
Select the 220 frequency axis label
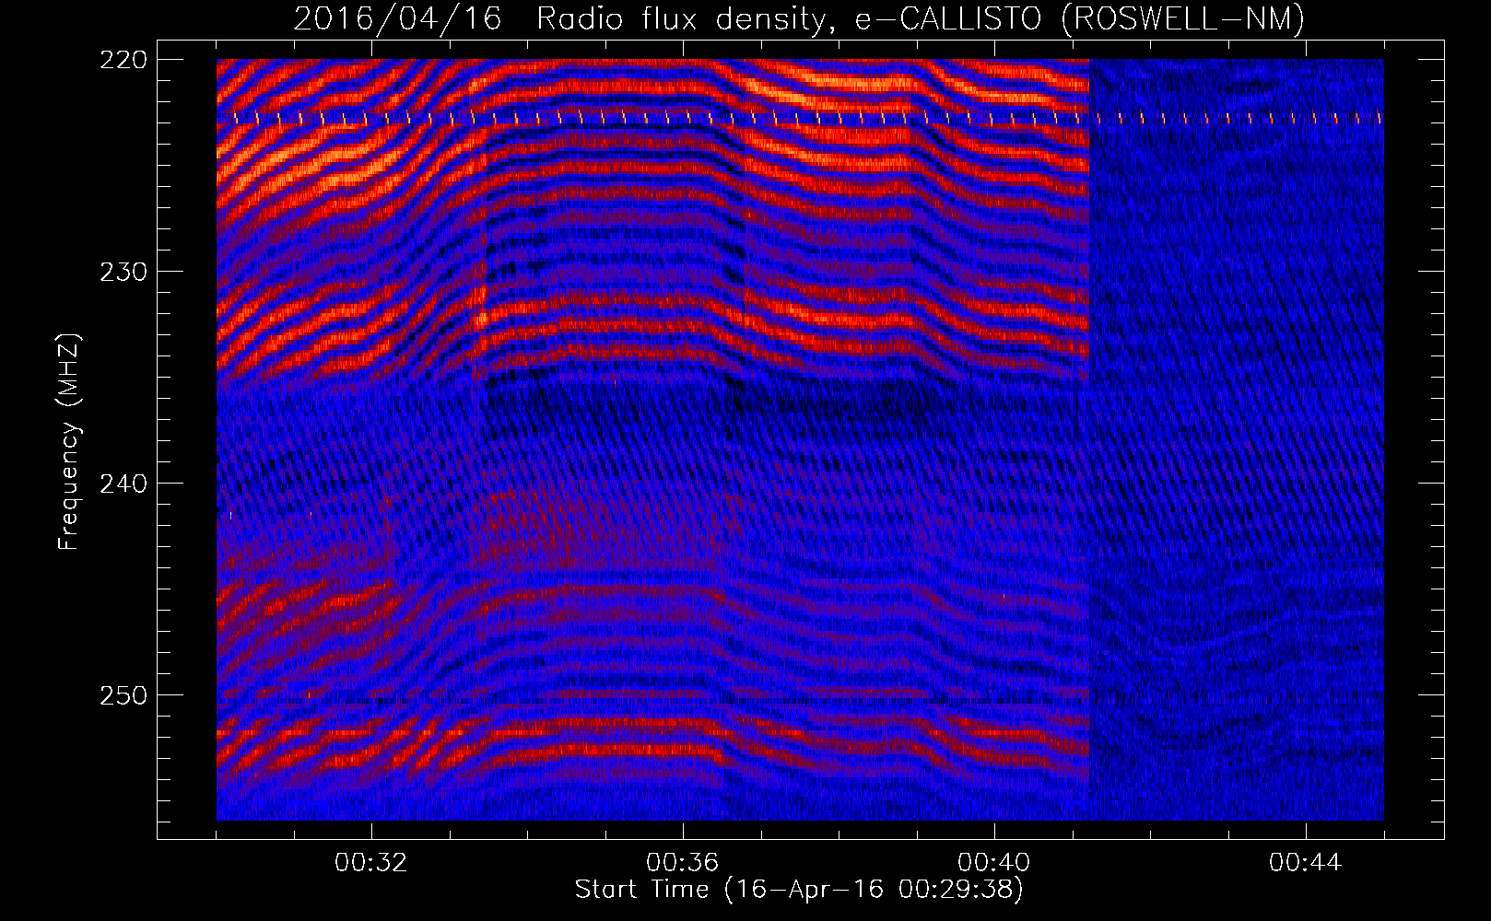click(123, 60)
